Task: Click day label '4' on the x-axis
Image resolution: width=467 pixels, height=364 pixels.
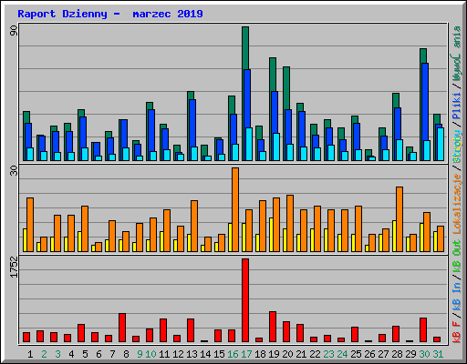Action: pyautogui.click(x=71, y=354)
